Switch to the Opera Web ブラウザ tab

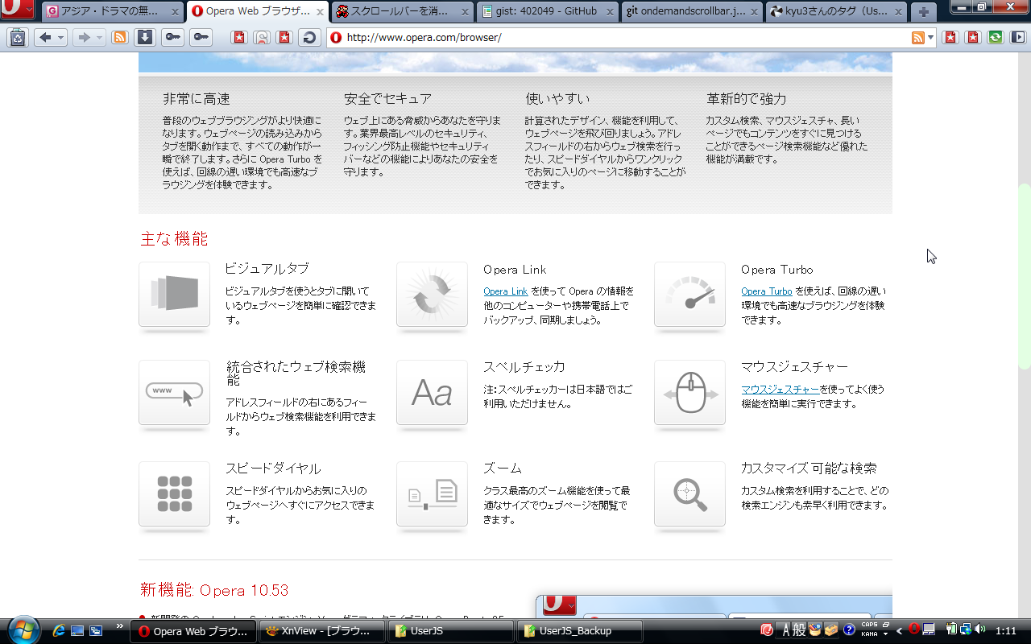[258, 11]
